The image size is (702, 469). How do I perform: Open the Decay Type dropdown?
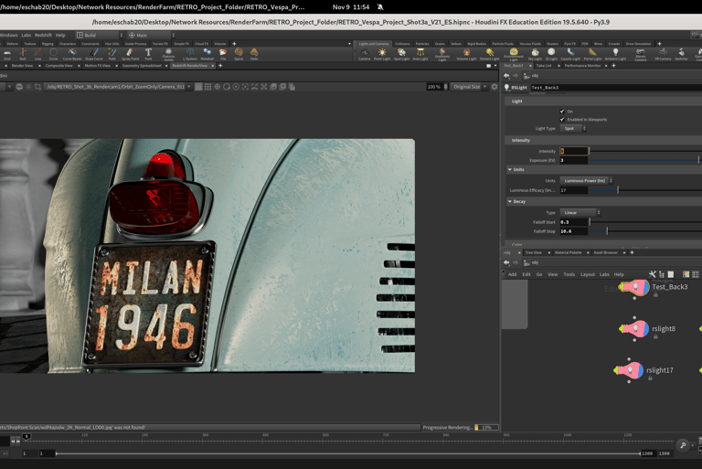579,212
